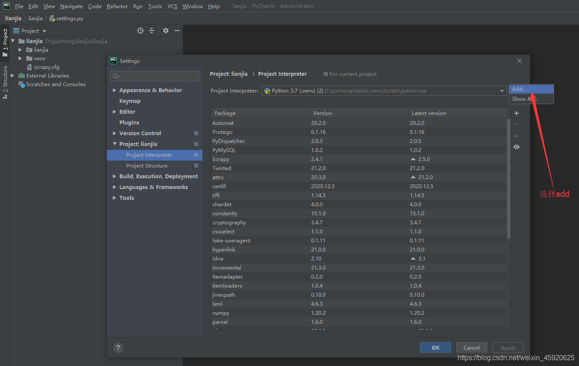Open the VCS menu
The image size is (579, 366).
click(172, 6)
